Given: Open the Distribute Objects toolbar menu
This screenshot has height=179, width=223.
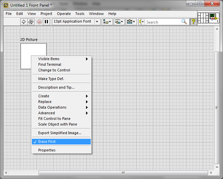Looking at the screenshot, I should pyautogui.click(x=119, y=22).
